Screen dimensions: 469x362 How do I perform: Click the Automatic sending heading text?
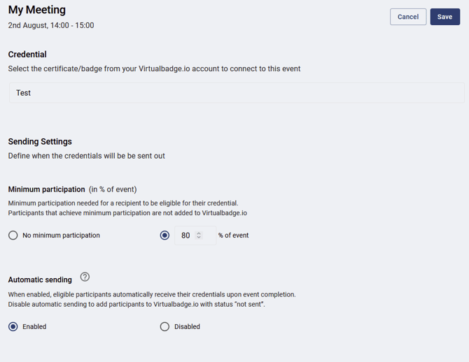(x=40, y=280)
